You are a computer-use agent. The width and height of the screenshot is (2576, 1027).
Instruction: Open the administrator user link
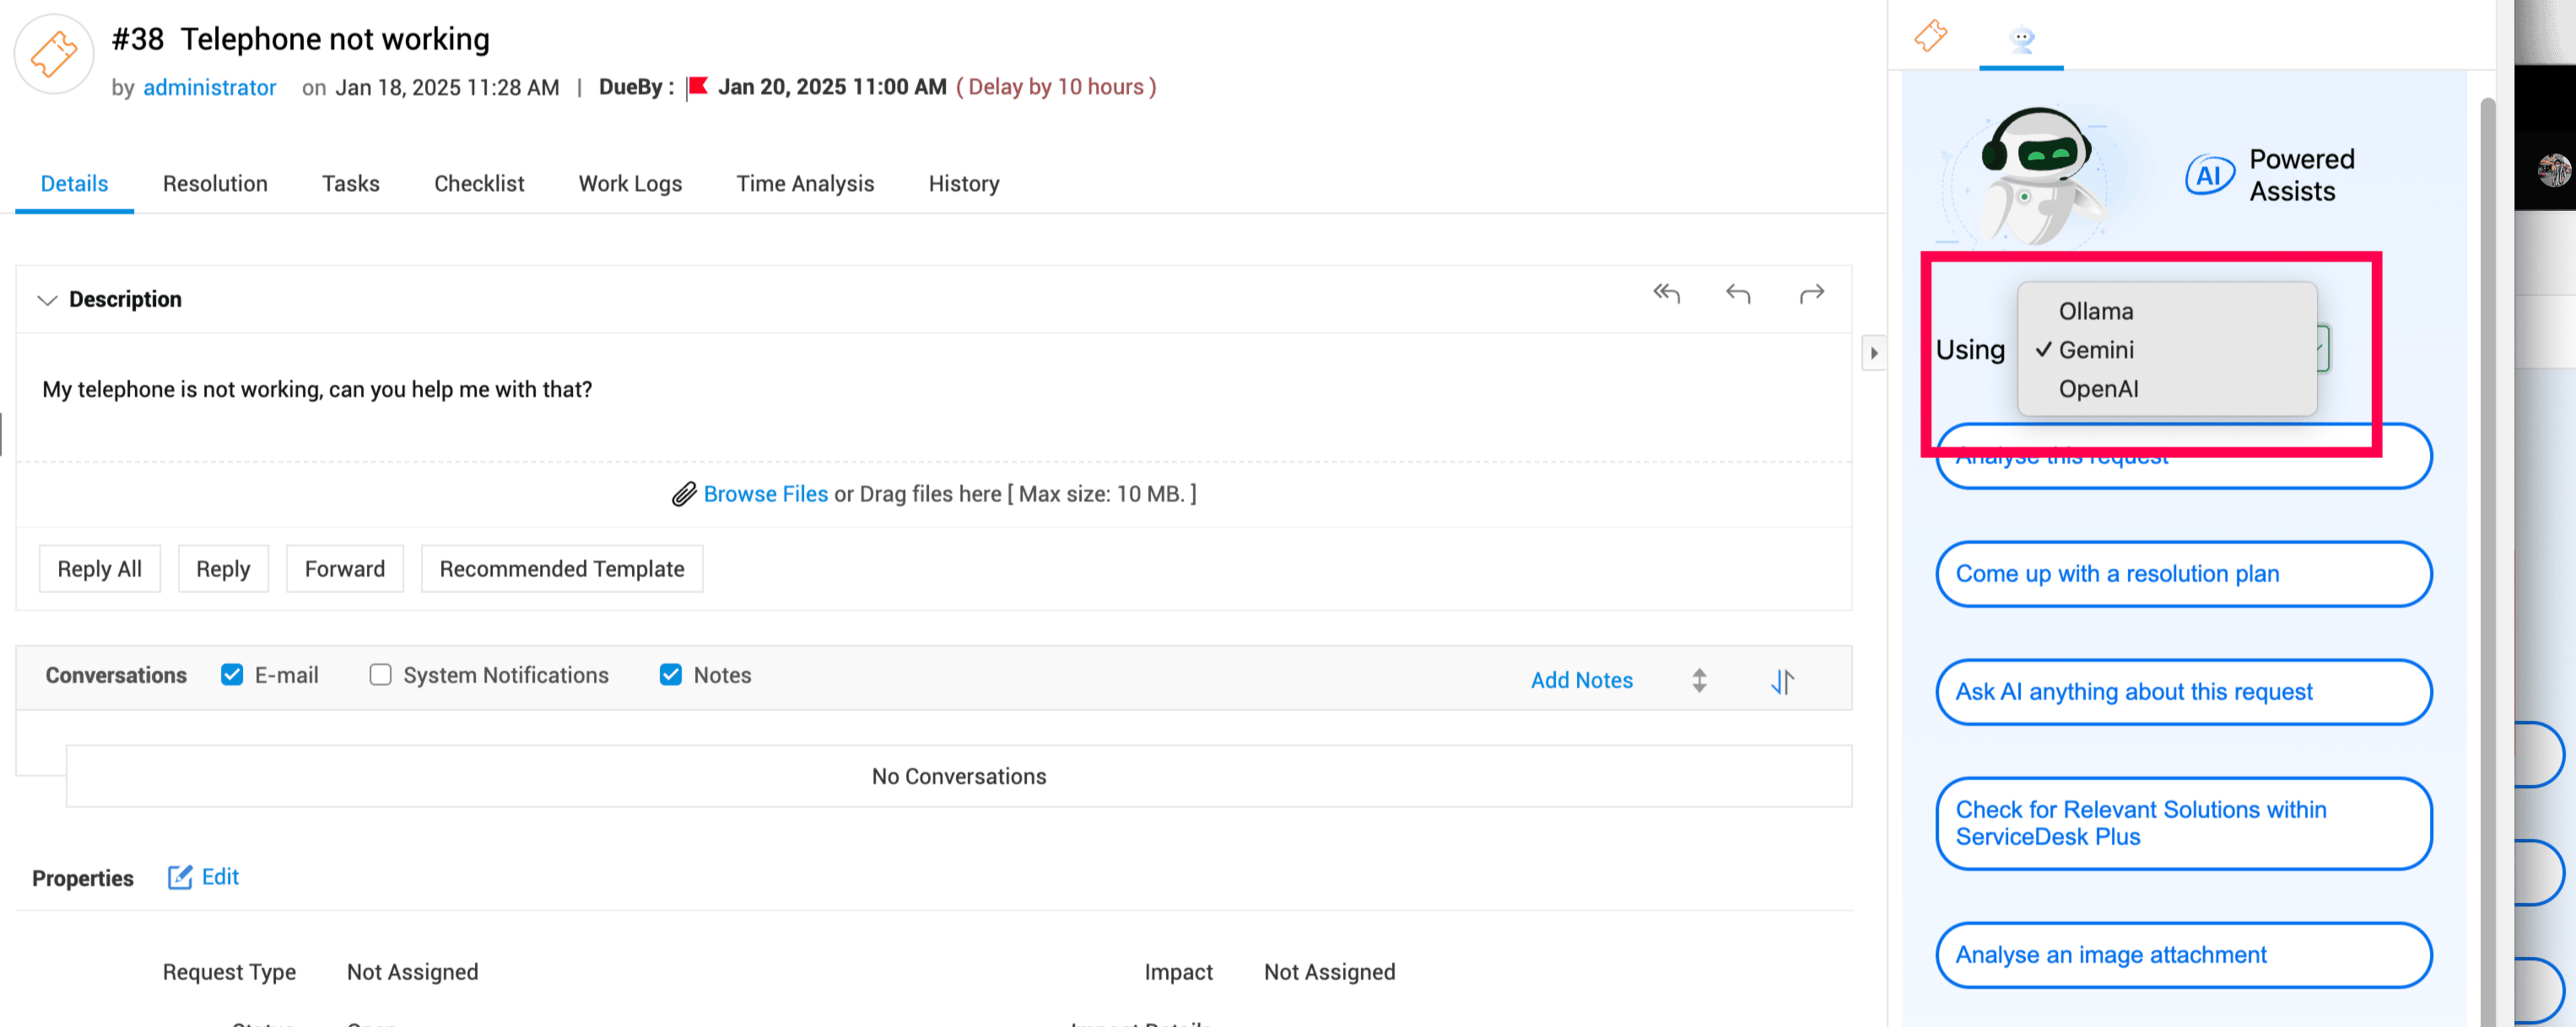coord(210,88)
